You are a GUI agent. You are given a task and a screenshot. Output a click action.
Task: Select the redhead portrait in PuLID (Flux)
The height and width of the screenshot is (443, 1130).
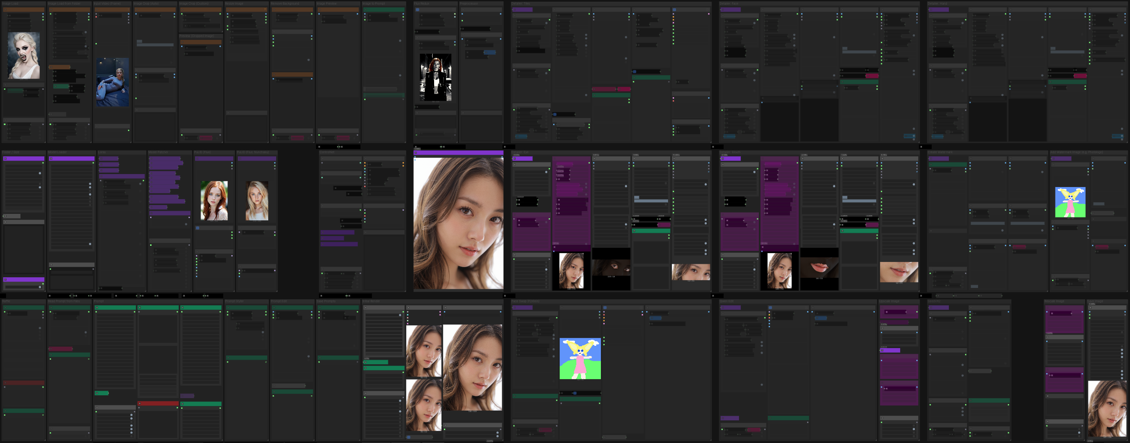214,200
